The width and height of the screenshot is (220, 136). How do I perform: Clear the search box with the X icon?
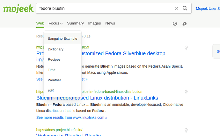point(177,8)
